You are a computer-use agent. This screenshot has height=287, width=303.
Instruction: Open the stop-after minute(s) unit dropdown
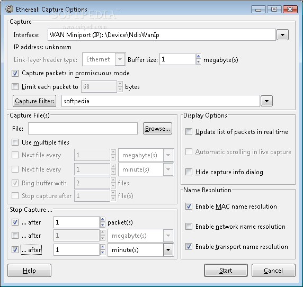pos(168,250)
